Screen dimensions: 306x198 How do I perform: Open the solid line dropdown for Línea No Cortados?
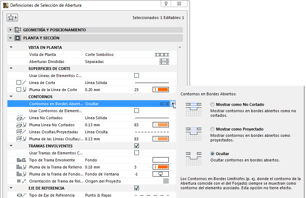152,118
